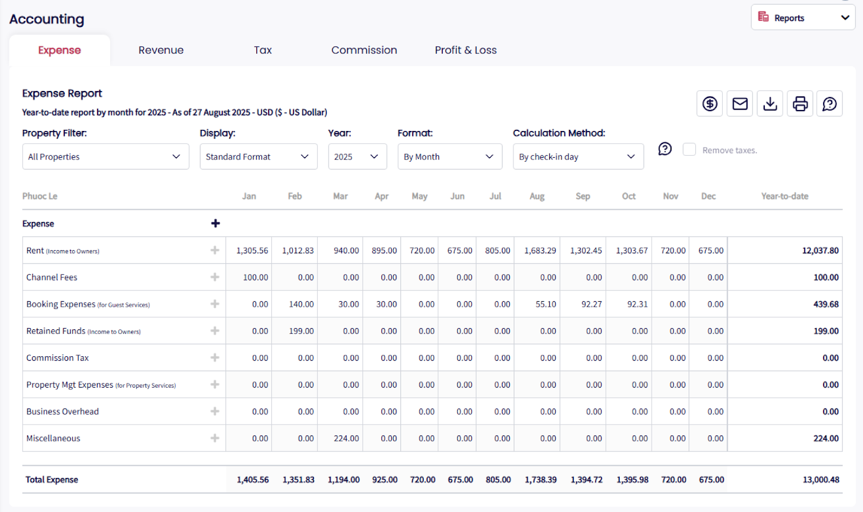Viewport: 863px width, 512px height.
Task: Switch to the Revenue tab
Action: [161, 50]
